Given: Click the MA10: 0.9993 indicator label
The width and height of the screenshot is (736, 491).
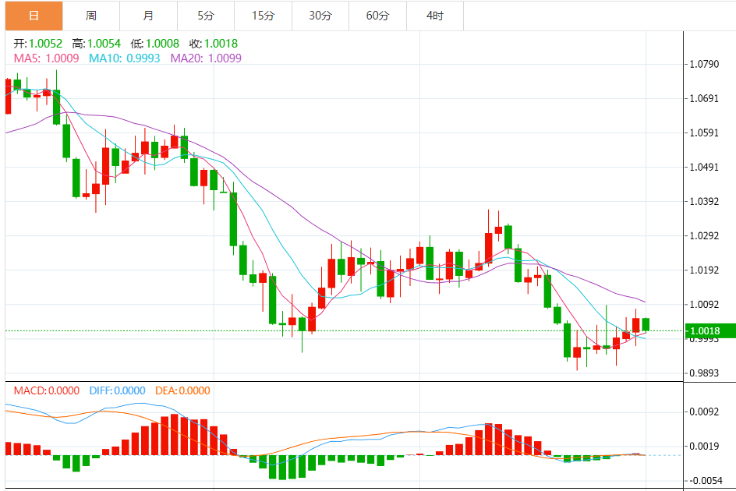Looking at the screenshot, I should click(125, 58).
